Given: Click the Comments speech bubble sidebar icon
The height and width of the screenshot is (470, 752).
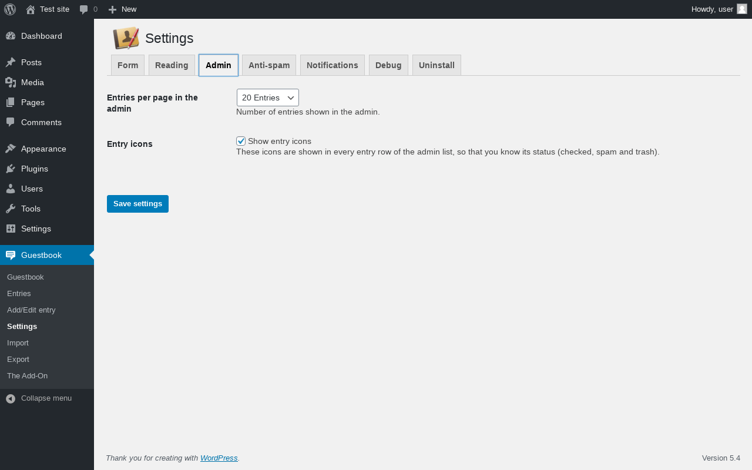Looking at the screenshot, I should (11, 122).
